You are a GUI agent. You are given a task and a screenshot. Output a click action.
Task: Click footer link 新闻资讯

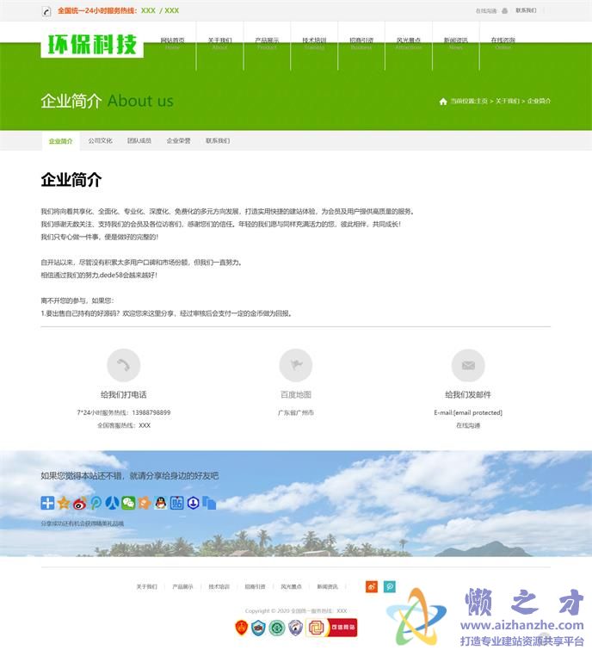click(x=327, y=587)
